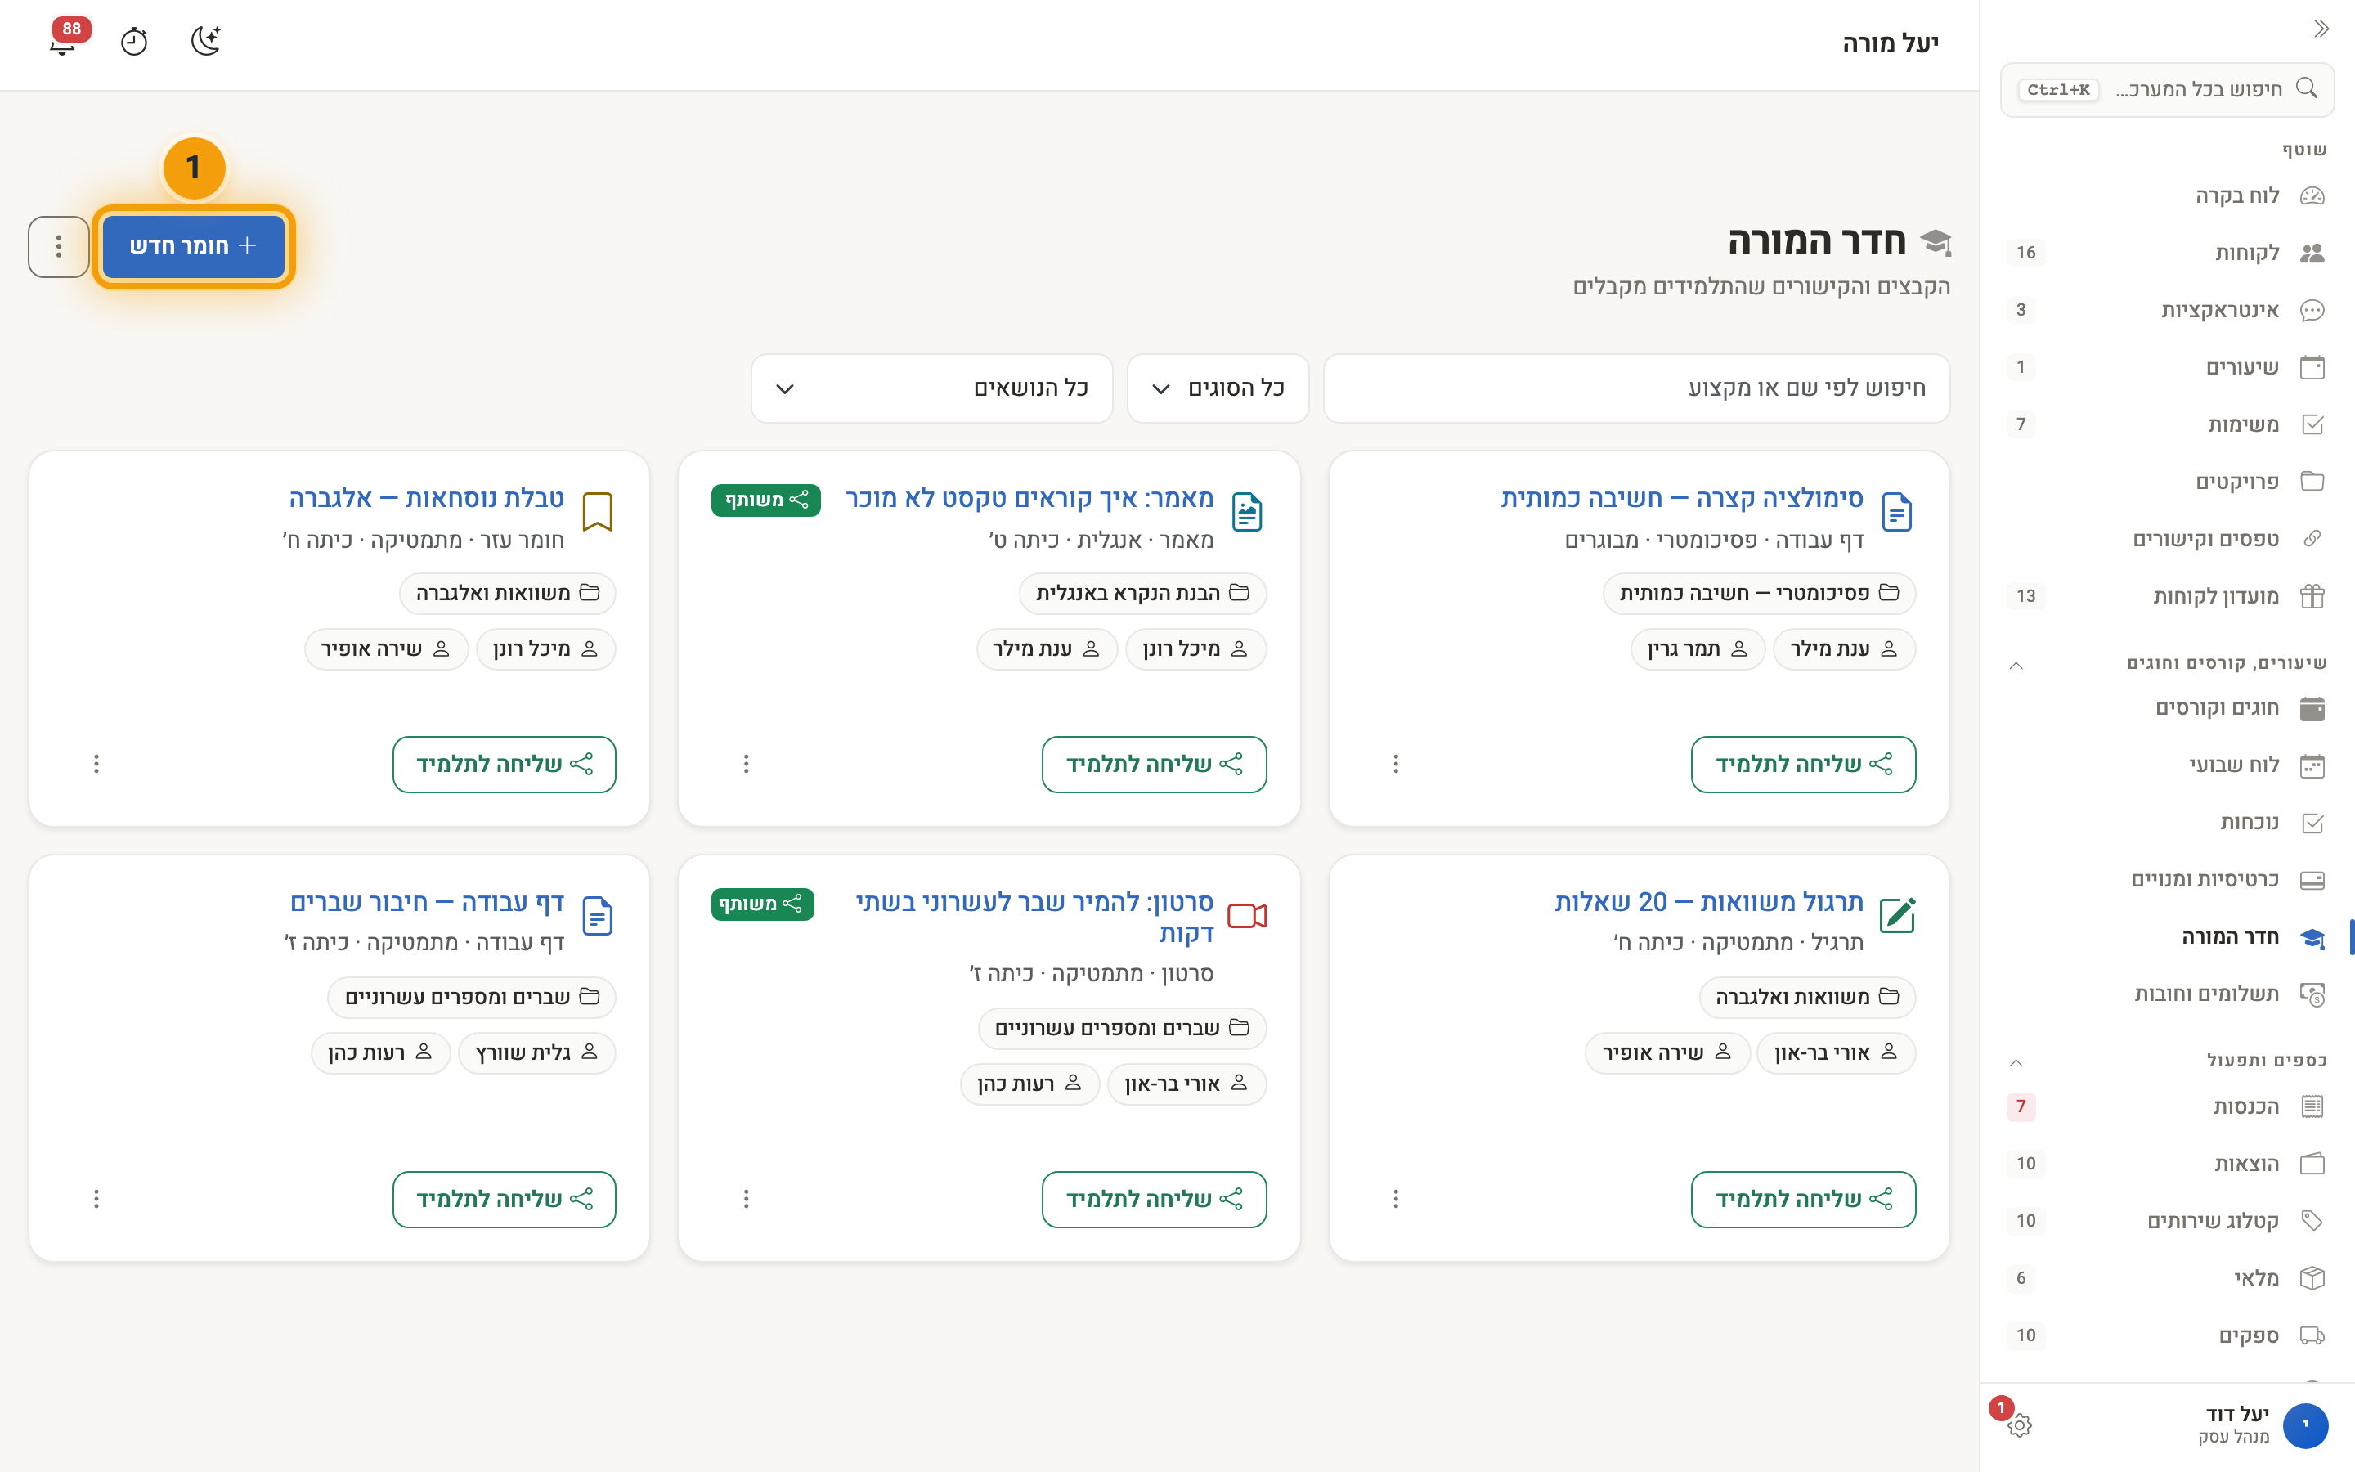Click global search חיפוש בכל המערכת field
This screenshot has width=2355, height=1472.
2167,90
